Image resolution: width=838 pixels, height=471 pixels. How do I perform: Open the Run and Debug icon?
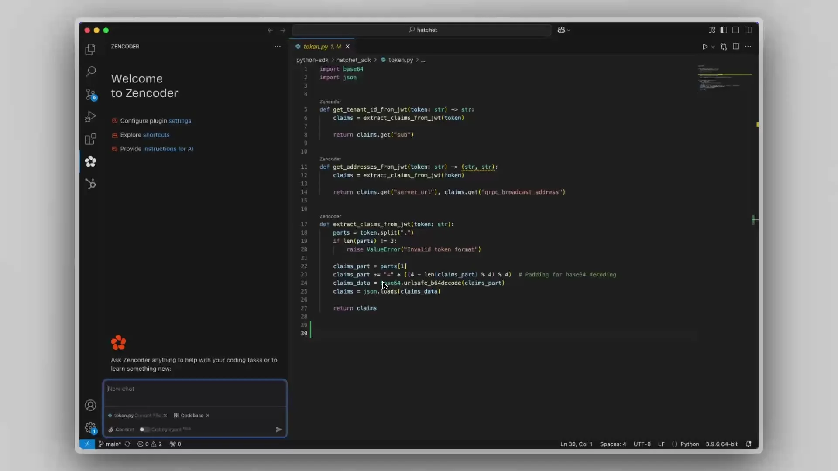tap(90, 116)
